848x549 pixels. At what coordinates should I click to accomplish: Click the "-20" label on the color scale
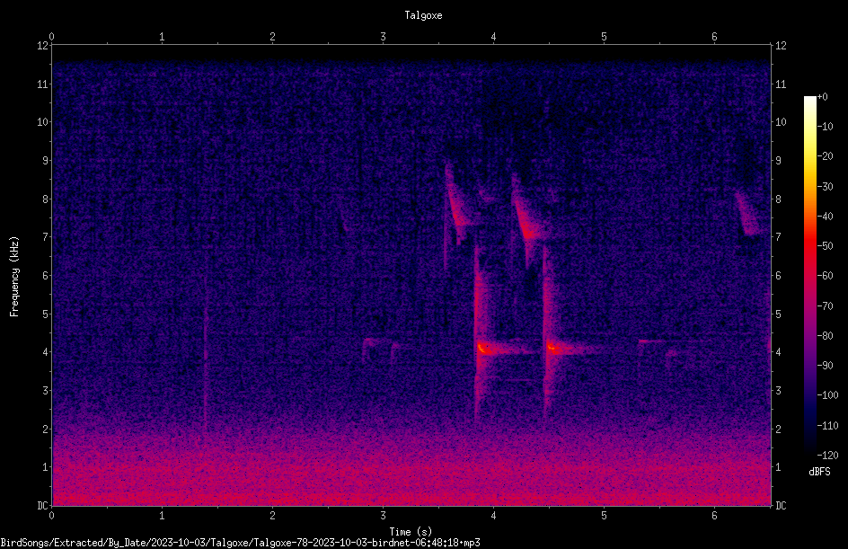pos(825,156)
